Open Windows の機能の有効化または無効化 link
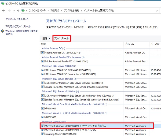The height and width of the screenshot is (136, 161). point(21,32)
